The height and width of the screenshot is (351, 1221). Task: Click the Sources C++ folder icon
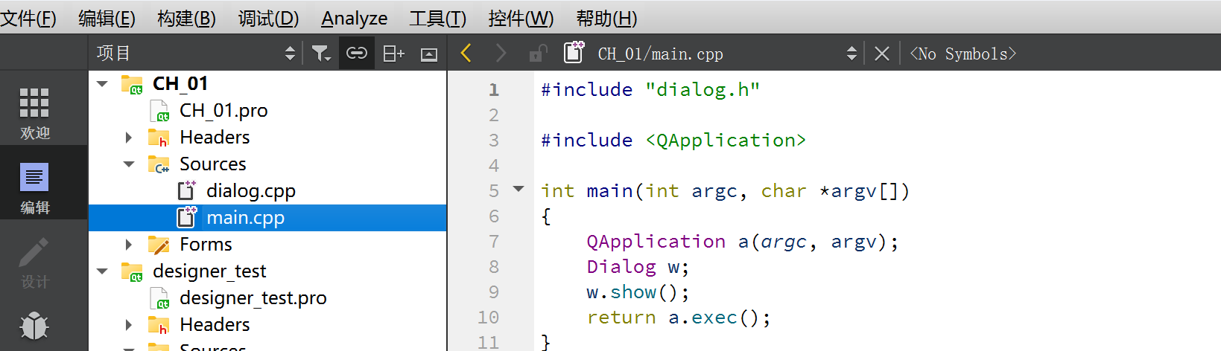point(159,164)
